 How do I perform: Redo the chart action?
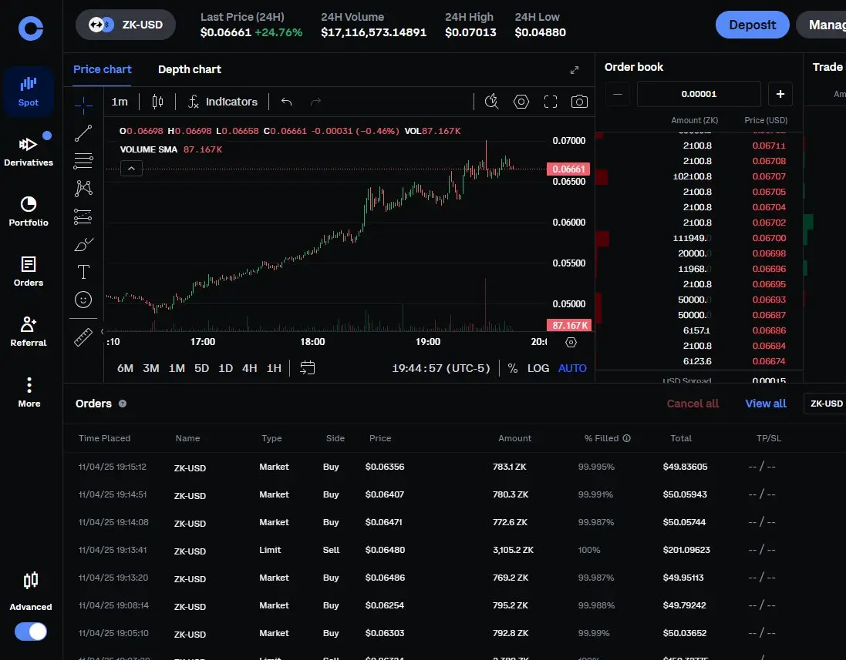coord(315,102)
